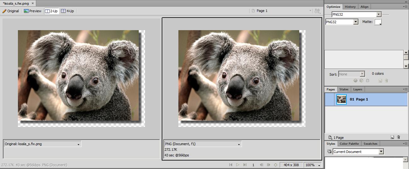Switch to the Swatches panel tab

click(x=370, y=144)
